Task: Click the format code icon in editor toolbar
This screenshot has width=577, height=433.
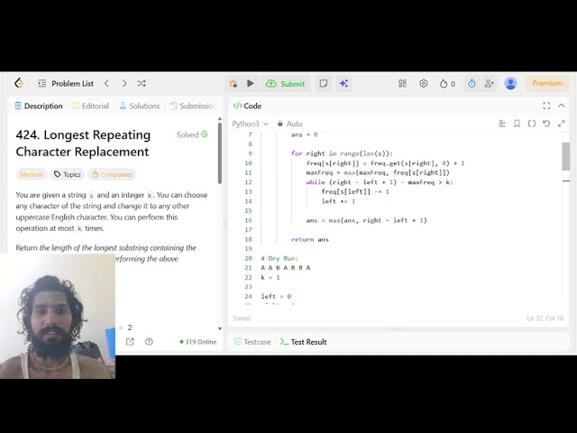Action: pos(502,124)
